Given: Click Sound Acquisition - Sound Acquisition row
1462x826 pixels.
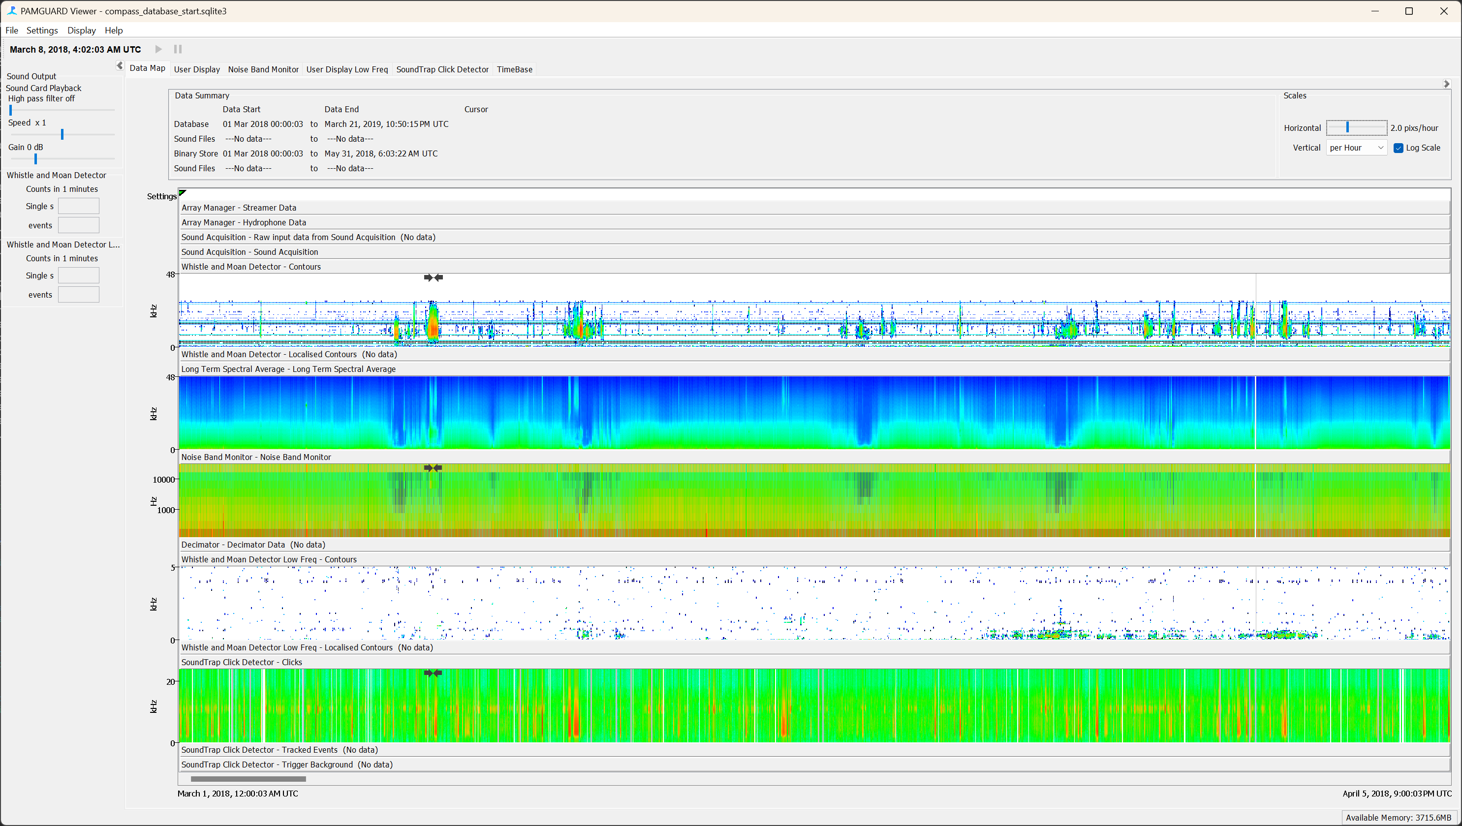Looking at the screenshot, I should 814,252.
